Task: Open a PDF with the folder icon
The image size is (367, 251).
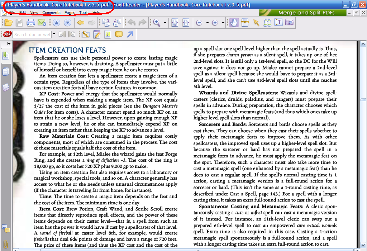Action: pyautogui.click(x=9, y=23)
